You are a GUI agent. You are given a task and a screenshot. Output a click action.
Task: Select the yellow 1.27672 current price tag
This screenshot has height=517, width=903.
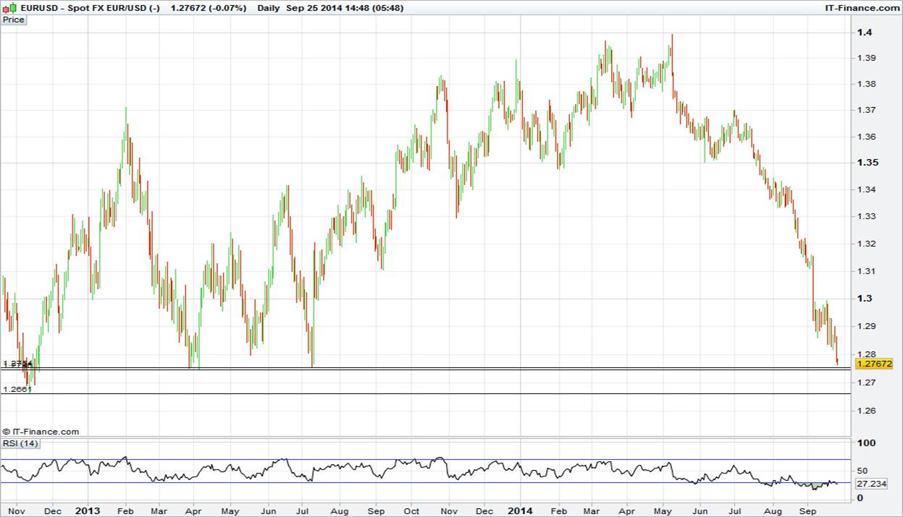click(x=875, y=363)
